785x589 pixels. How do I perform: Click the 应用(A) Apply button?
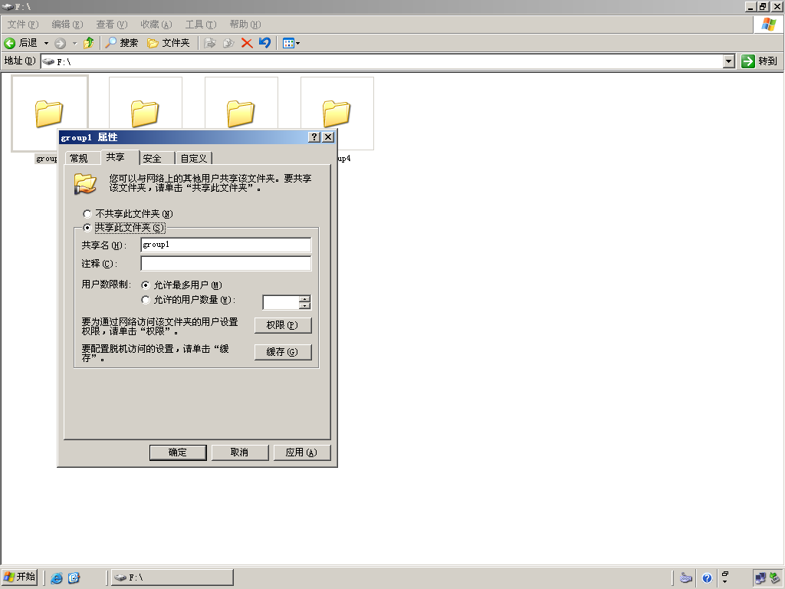pyautogui.click(x=302, y=452)
